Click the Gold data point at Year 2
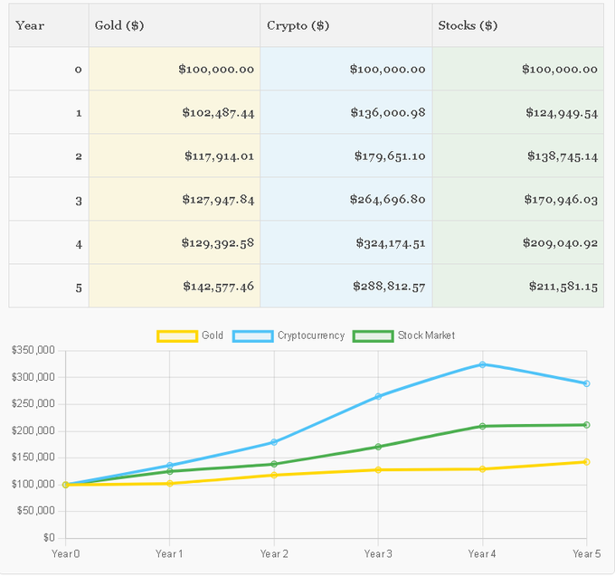Screen dimensions: 615x576 point(274,475)
